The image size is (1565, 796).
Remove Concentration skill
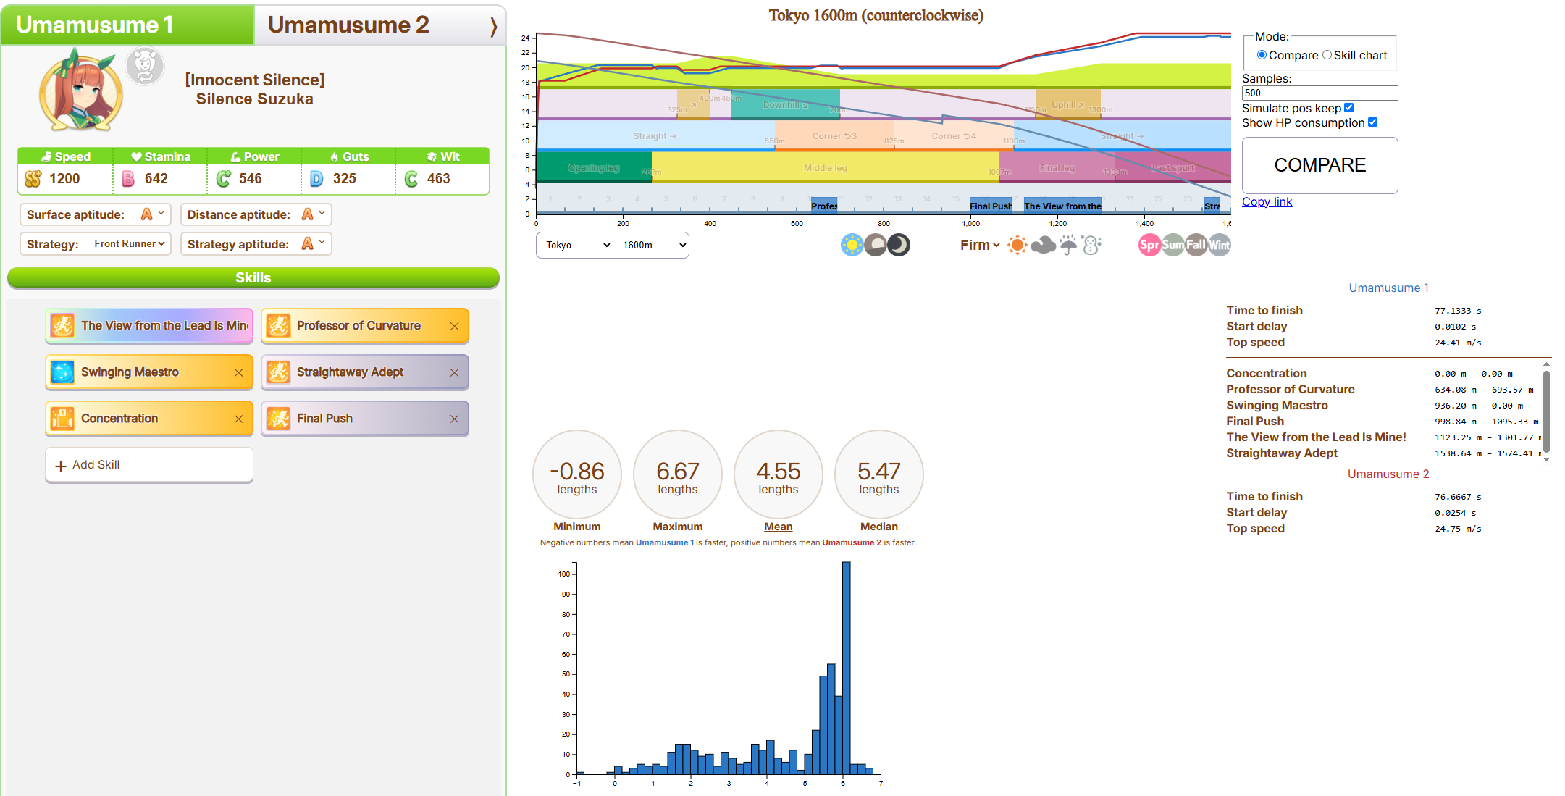pos(238,419)
